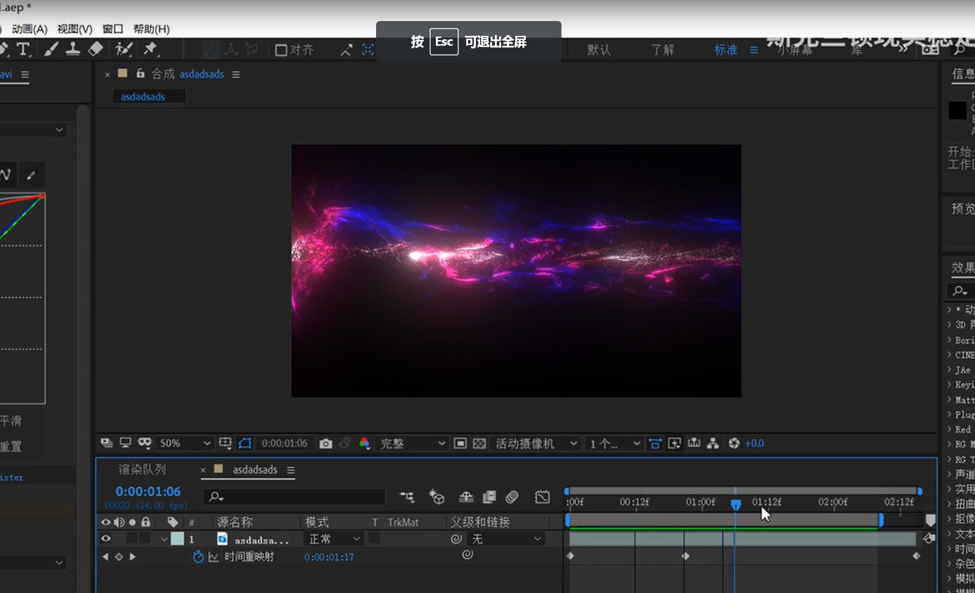Click the show channel and color management icon
The image size is (975, 593).
pyautogui.click(x=364, y=443)
